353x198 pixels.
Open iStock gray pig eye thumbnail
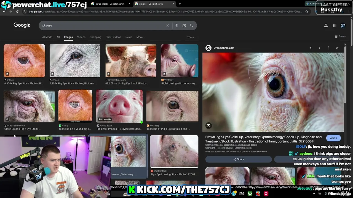[75, 61]
